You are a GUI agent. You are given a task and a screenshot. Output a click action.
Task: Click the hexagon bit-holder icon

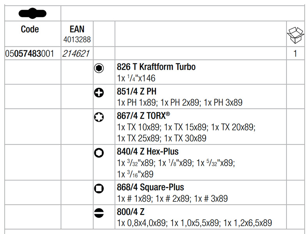coord(99,68)
